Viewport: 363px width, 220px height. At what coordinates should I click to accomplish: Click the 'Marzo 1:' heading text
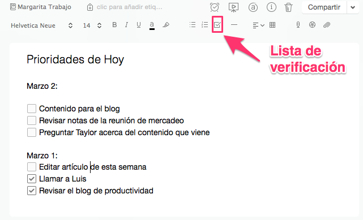pos(42,156)
